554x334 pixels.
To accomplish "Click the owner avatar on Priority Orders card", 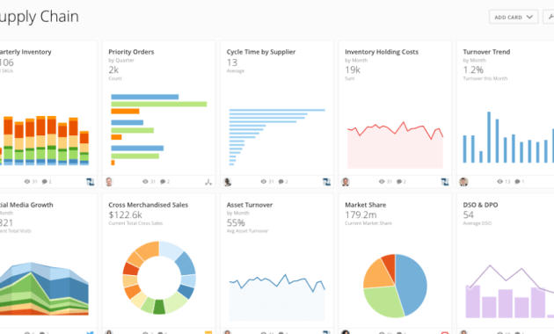I will pyautogui.click(x=109, y=182).
